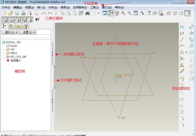Save the model with floppy disk icon
Image resolution: width=196 pixels, height=136 pixels.
coord(17,13)
